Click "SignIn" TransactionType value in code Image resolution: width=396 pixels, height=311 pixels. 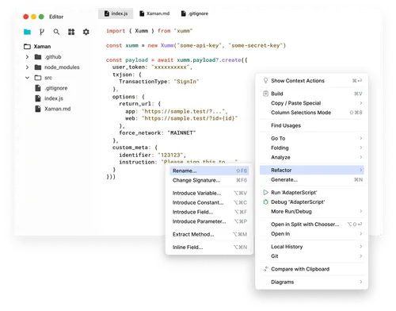coord(186,82)
